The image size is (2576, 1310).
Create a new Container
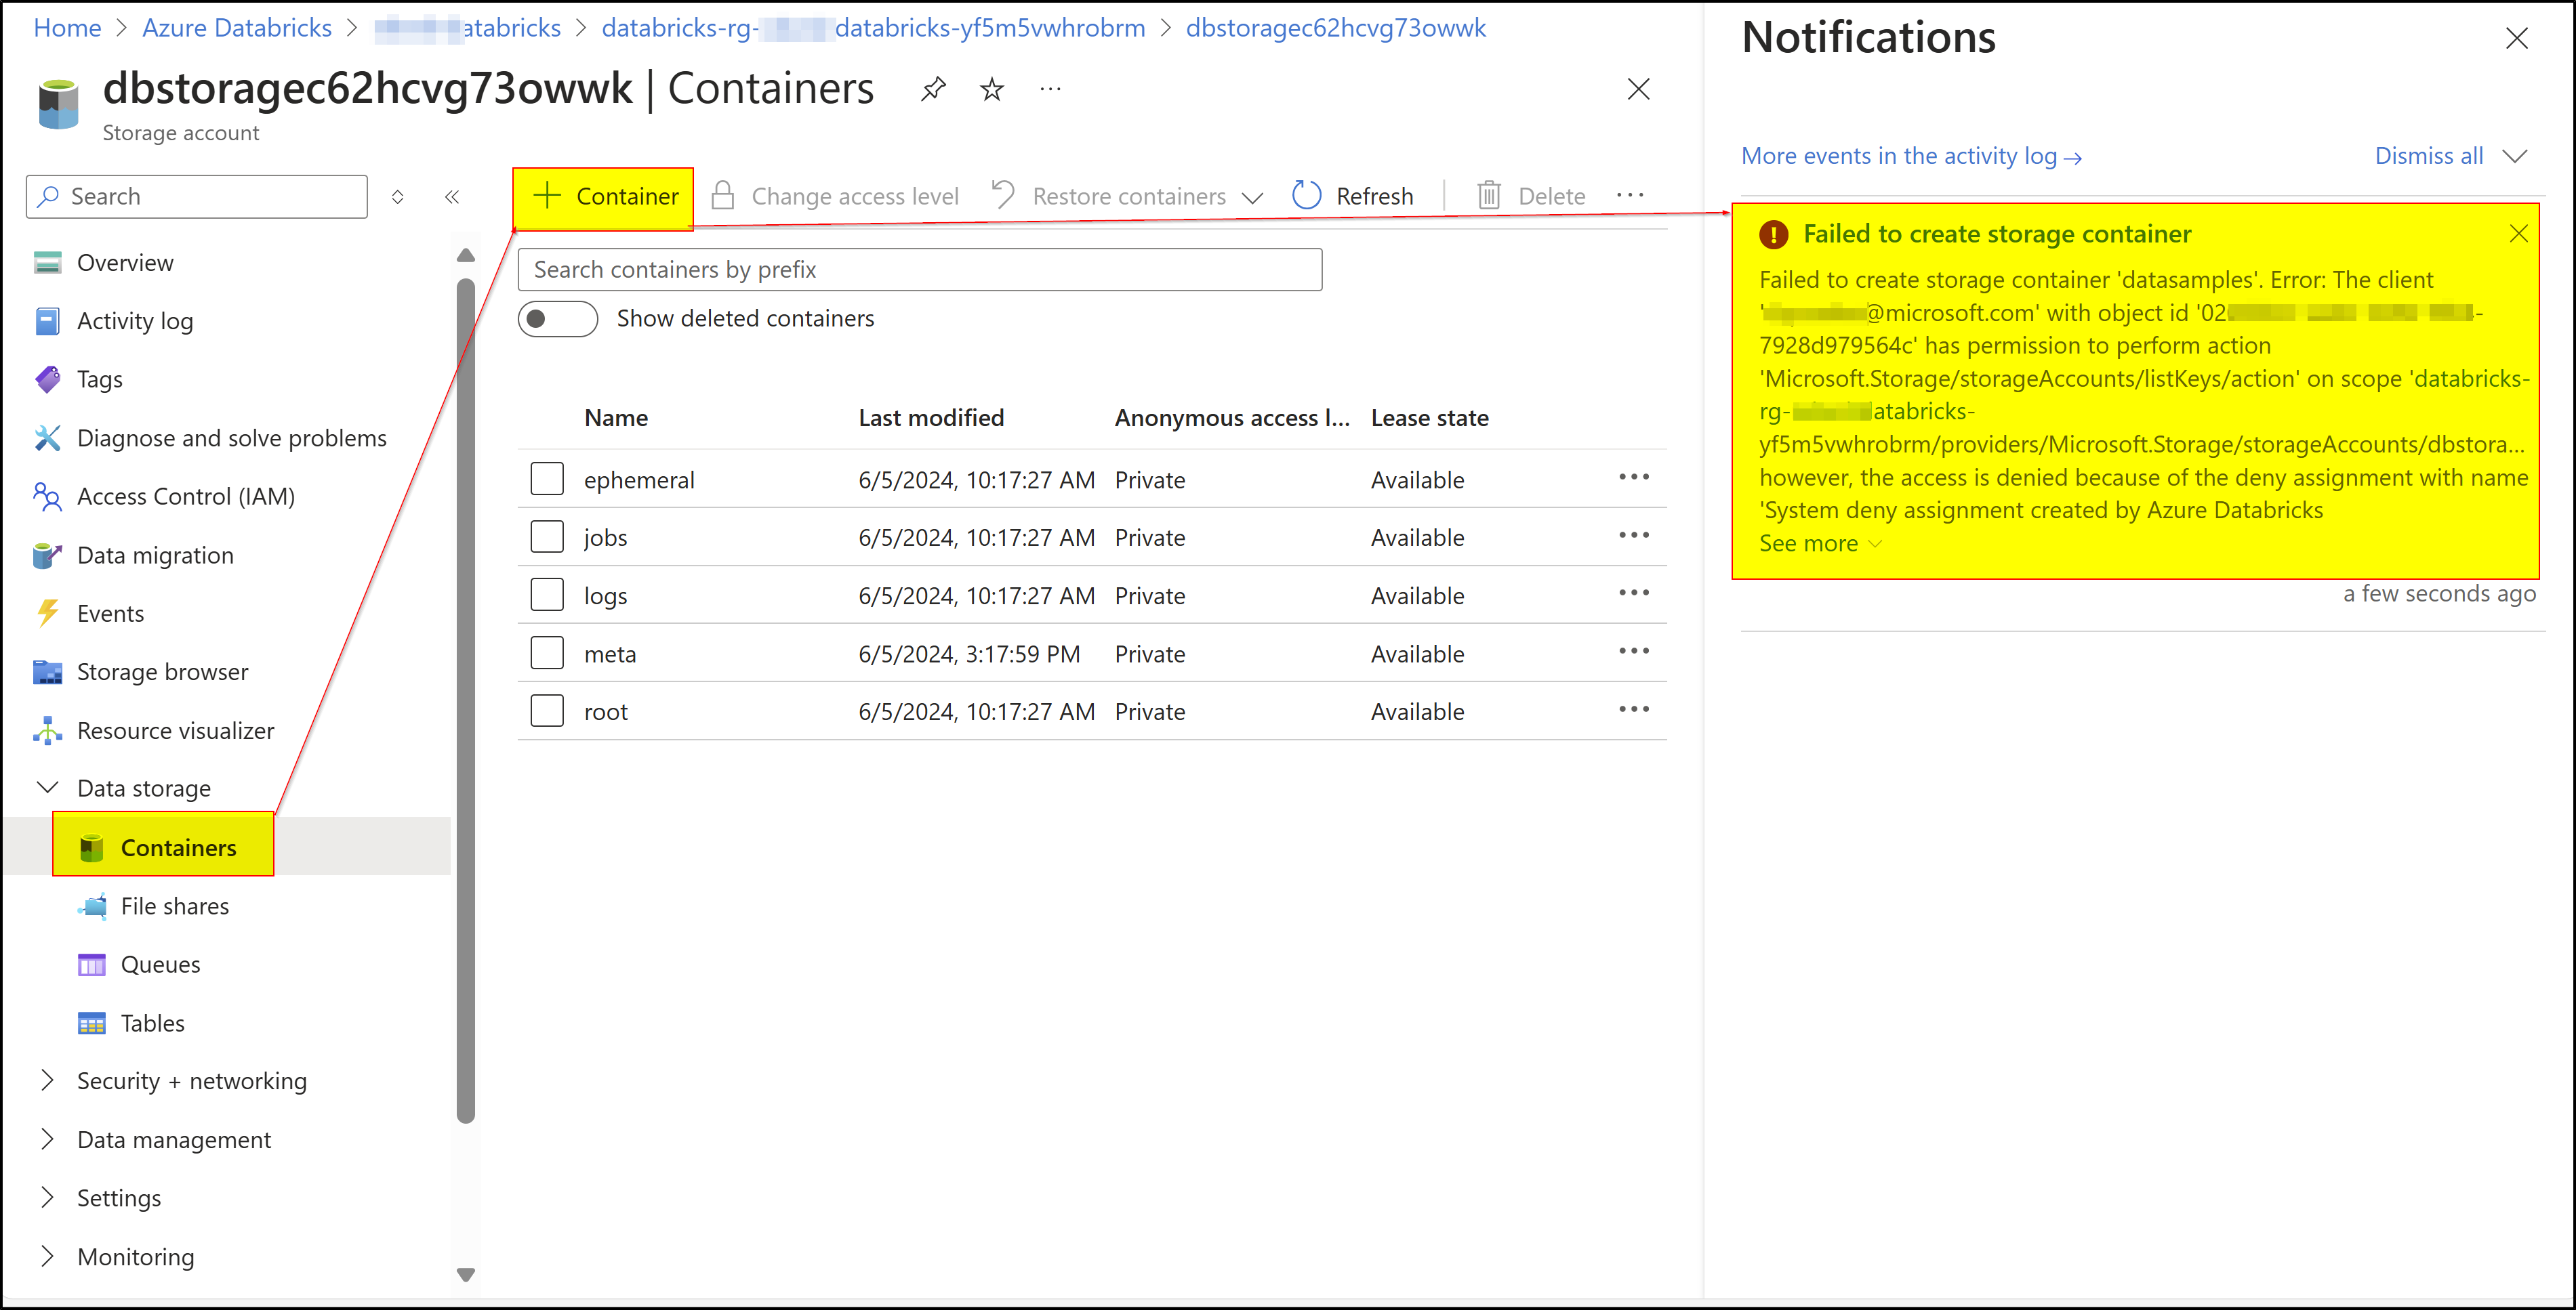[x=603, y=196]
